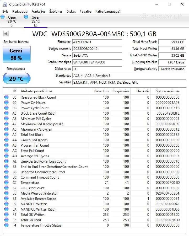Click status icon for Reassigned Block Count
Screen dimensions: 189x236
(7, 97)
